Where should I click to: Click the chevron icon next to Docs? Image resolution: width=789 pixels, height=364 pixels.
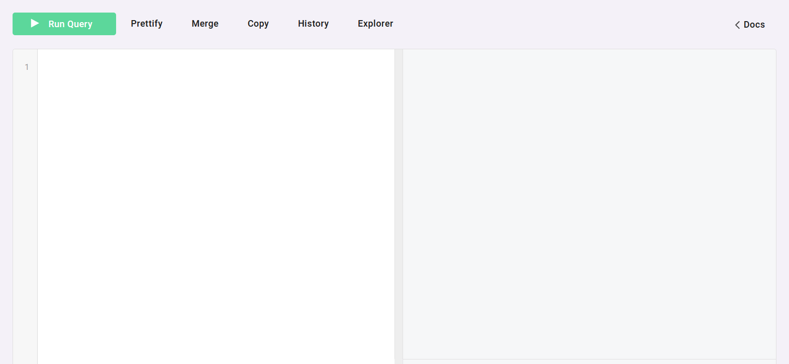coord(737,25)
